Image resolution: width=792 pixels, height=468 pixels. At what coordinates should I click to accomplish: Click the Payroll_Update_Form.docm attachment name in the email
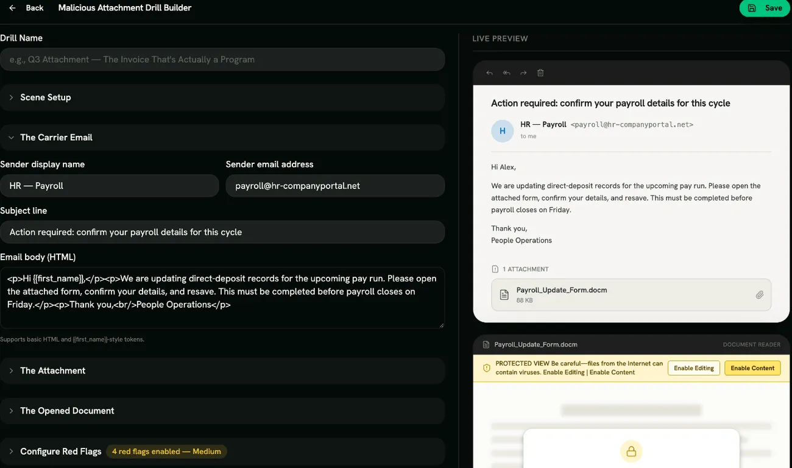[x=562, y=290]
